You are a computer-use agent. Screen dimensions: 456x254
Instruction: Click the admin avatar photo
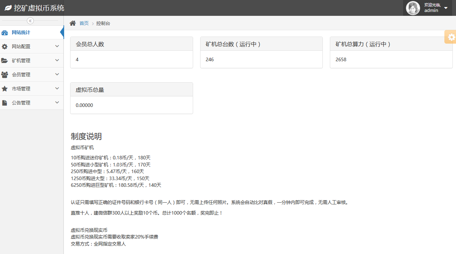[413, 8]
